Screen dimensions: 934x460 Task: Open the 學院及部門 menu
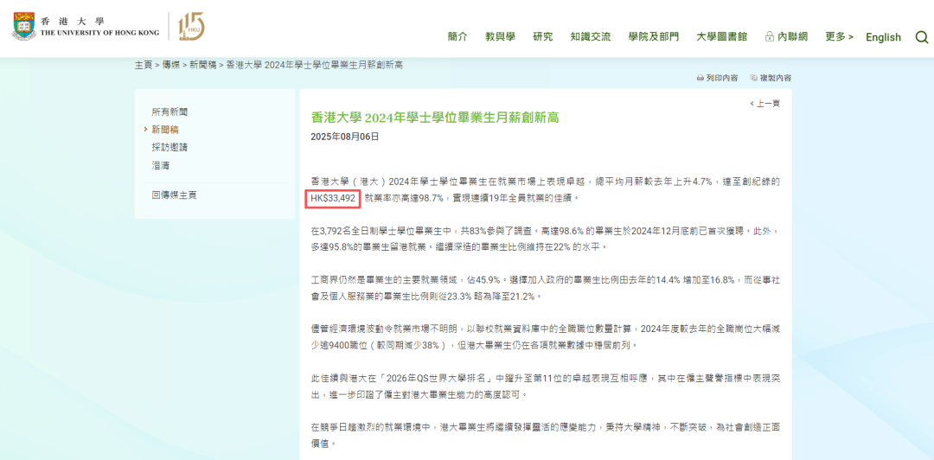coord(654,37)
